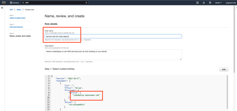Clear the IAM search with X
This screenshot has height=111, width=237.
click(x=86, y=3)
